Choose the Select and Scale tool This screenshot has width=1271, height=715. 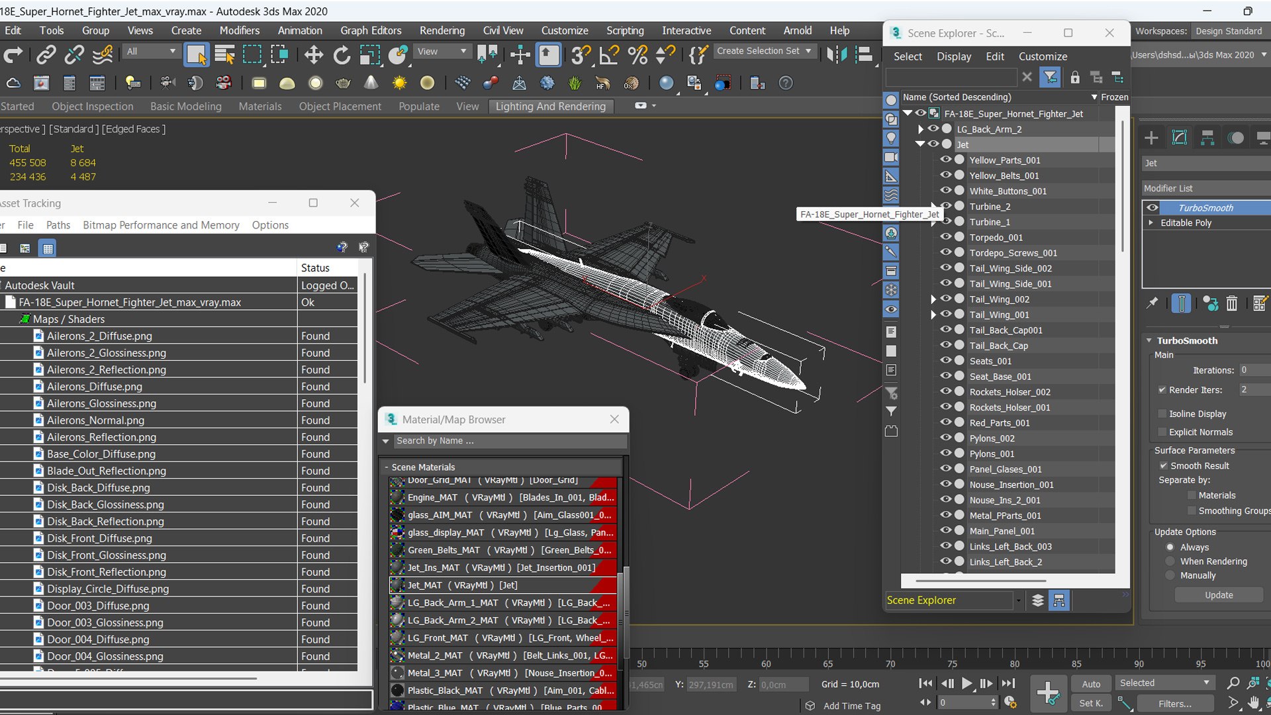coord(369,55)
